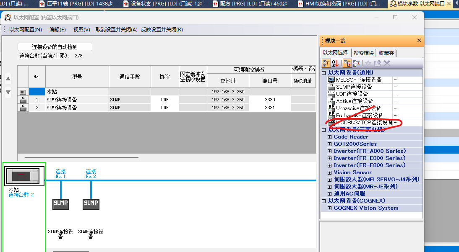Select the MELSOFT连接设备 module icon
Image resolution: width=459 pixels, height=252 pixels.
pyautogui.click(x=331, y=80)
